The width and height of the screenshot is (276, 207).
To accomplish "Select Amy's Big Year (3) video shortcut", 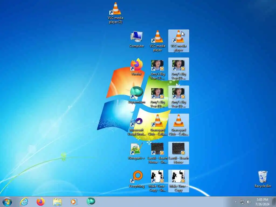I will click(x=157, y=70).
